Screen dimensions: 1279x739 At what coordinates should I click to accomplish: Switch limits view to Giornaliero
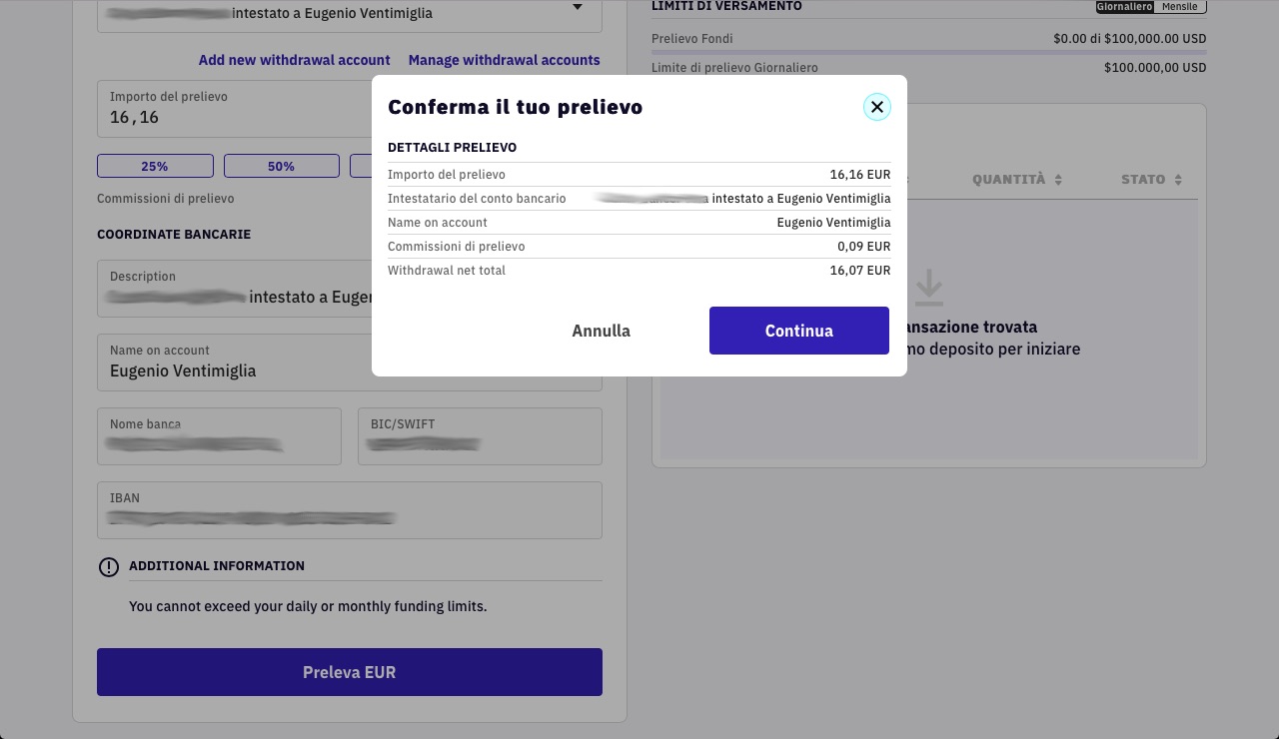(x=1124, y=6)
